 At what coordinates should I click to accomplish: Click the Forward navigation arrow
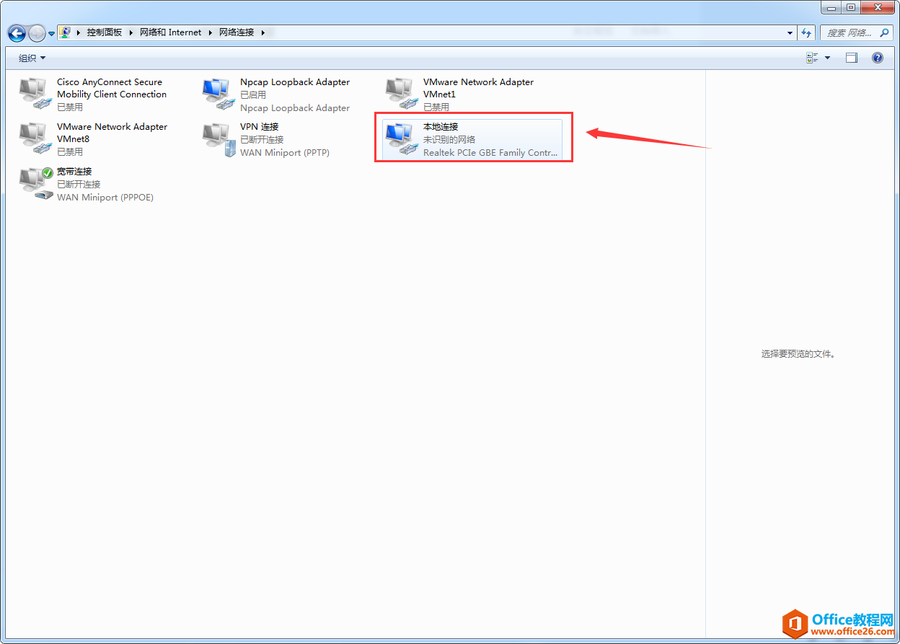tap(37, 33)
